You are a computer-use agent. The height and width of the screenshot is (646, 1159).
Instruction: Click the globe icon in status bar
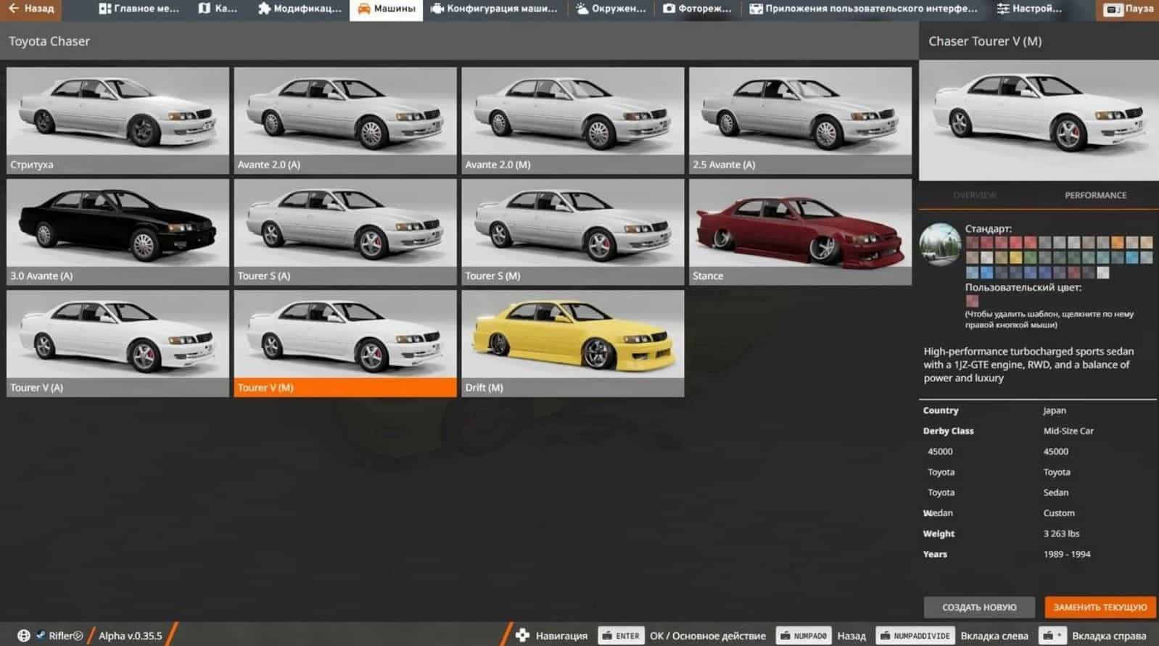[x=23, y=636]
